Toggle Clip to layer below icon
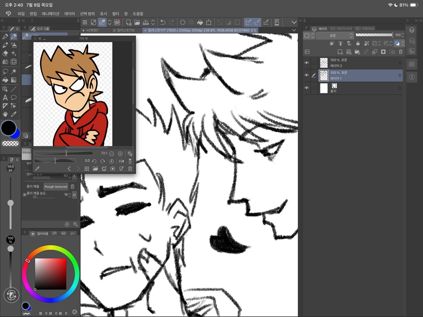Image resolution: width=423 pixels, height=317 pixels. [332, 43]
